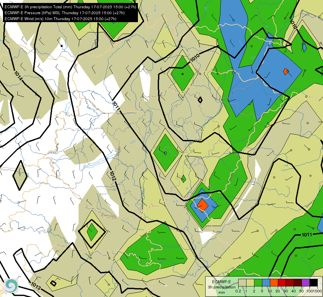Click the 'Pressure (hPa) MSL' header line
The width and height of the screenshot is (323, 297).
click(x=64, y=13)
